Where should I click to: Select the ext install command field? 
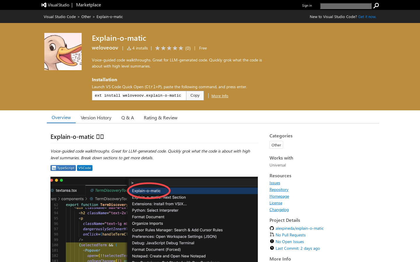[139, 95]
